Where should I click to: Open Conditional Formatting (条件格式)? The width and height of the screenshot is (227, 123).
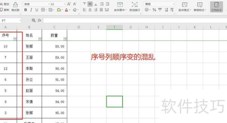pyautogui.click(x=185, y=6)
